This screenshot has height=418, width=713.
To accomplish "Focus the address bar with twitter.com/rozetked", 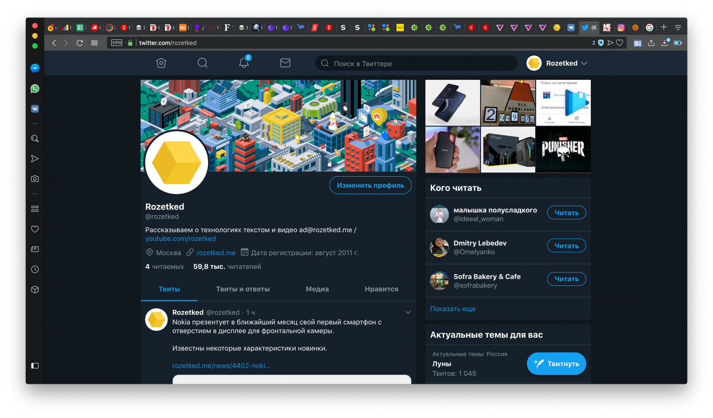I will click(x=168, y=43).
